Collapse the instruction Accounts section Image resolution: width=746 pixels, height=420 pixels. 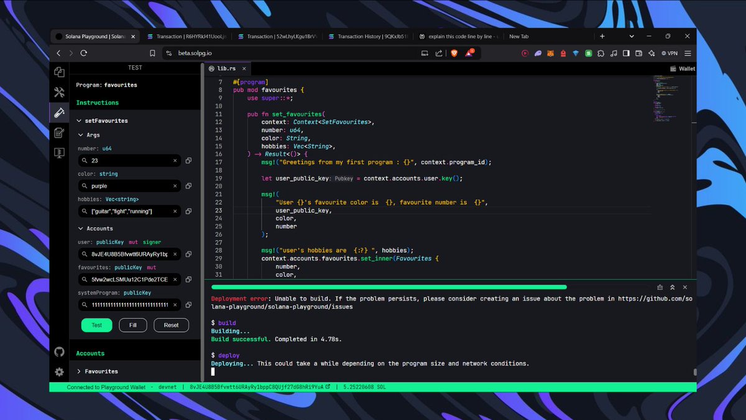point(95,228)
